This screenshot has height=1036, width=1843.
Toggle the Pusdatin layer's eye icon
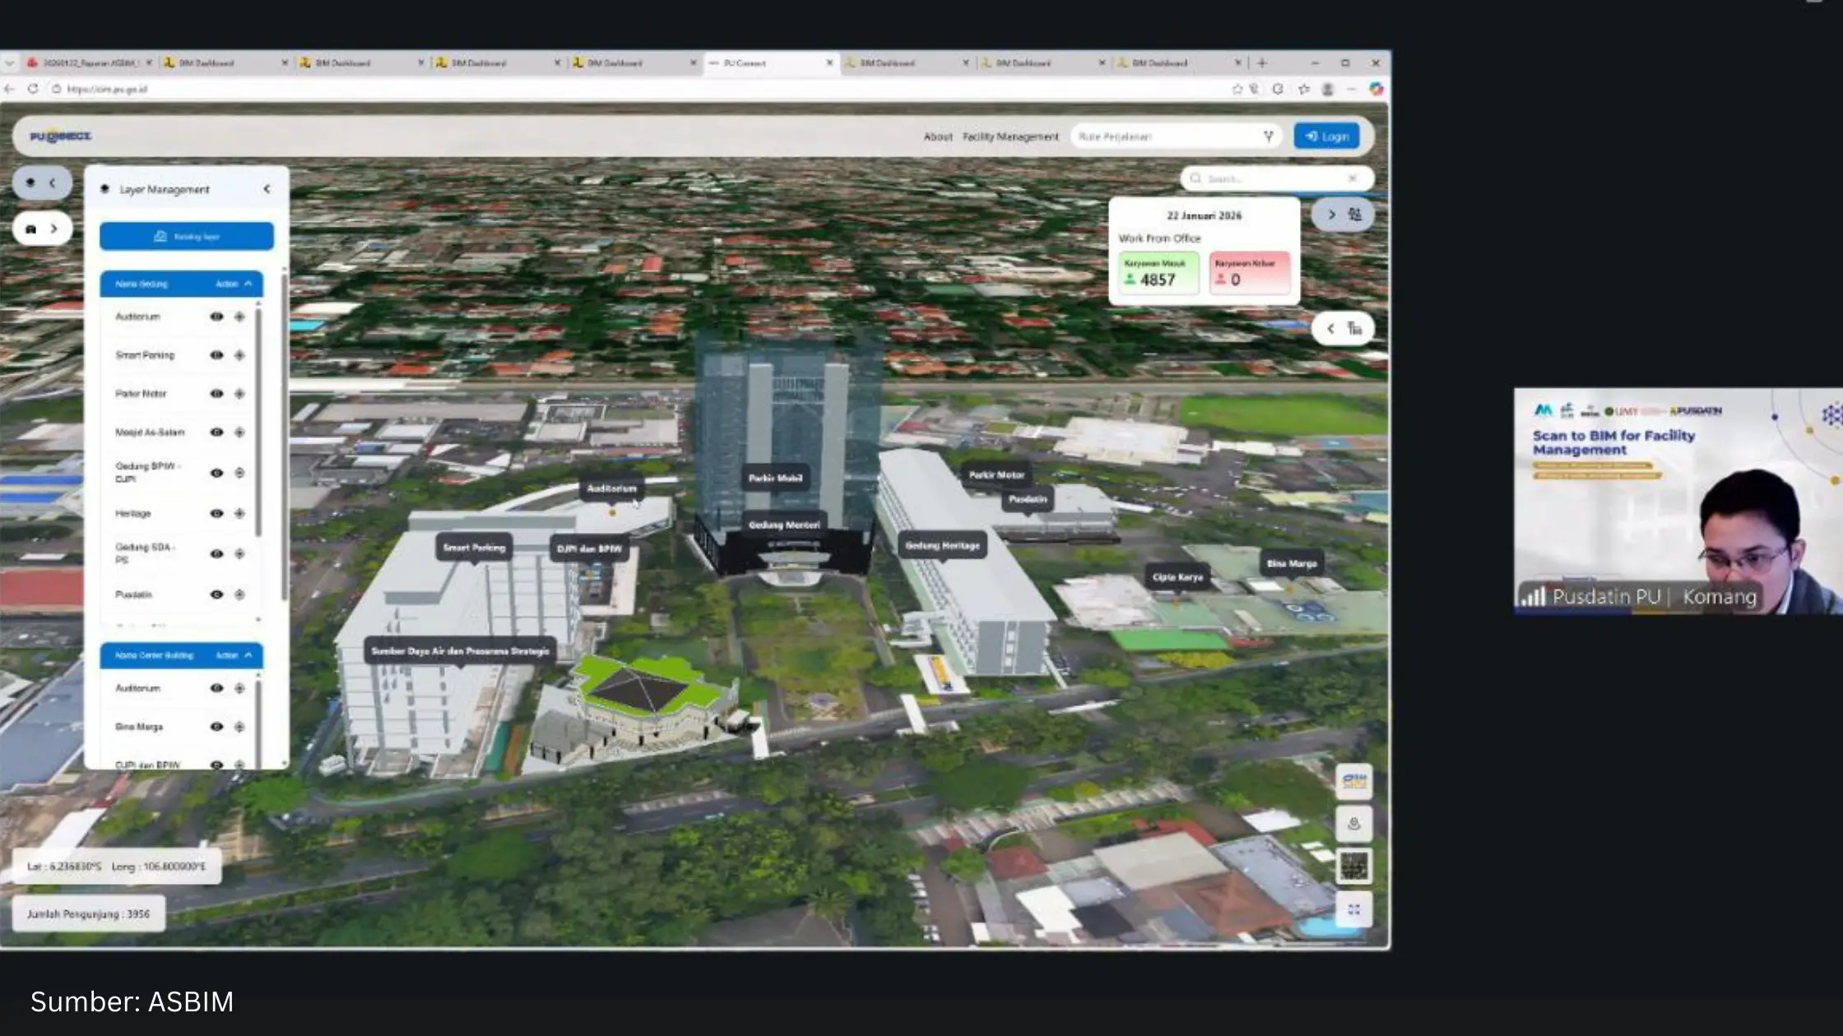216,594
